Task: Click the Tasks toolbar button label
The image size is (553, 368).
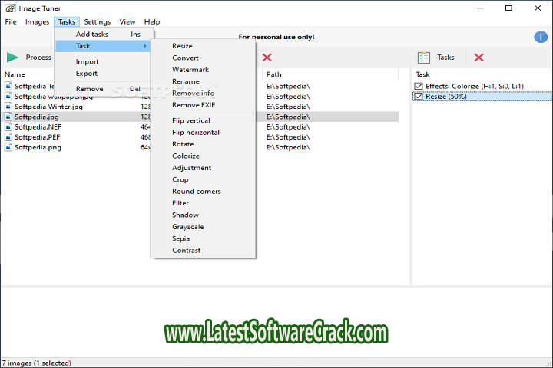Action: [x=445, y=57]
